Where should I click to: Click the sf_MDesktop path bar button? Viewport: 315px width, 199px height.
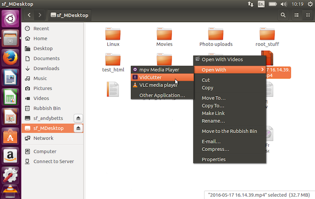click(70, 15)
